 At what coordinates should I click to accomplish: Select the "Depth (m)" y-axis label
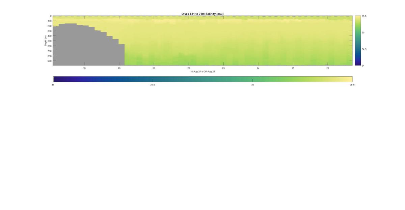click(45, 41)
